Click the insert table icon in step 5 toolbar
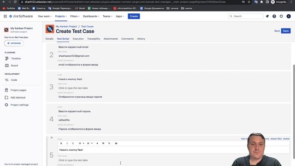 point(103,143)
